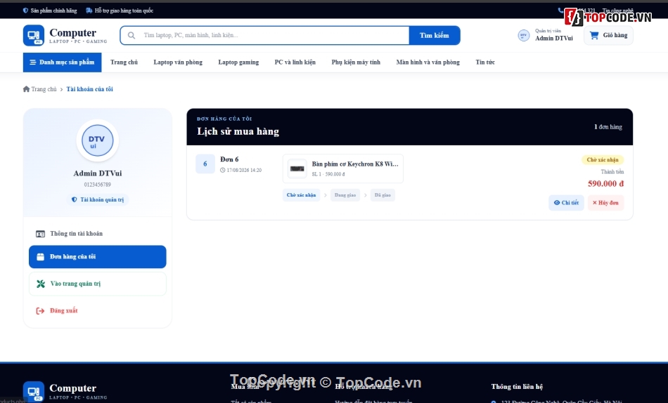This screenshot has width=668, height=403.
Task: Click the keyboard product thumbnail
Action: tap(297, 169)
